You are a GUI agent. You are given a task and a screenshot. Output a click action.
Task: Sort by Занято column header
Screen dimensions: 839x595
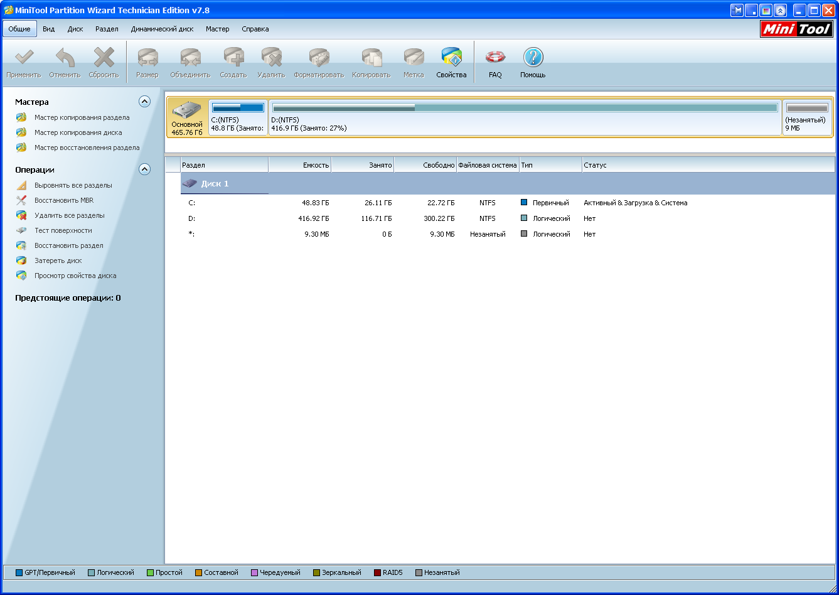[x=363, y=165]
